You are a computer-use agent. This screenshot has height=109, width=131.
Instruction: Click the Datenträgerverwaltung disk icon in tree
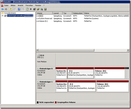coord(5,15)
